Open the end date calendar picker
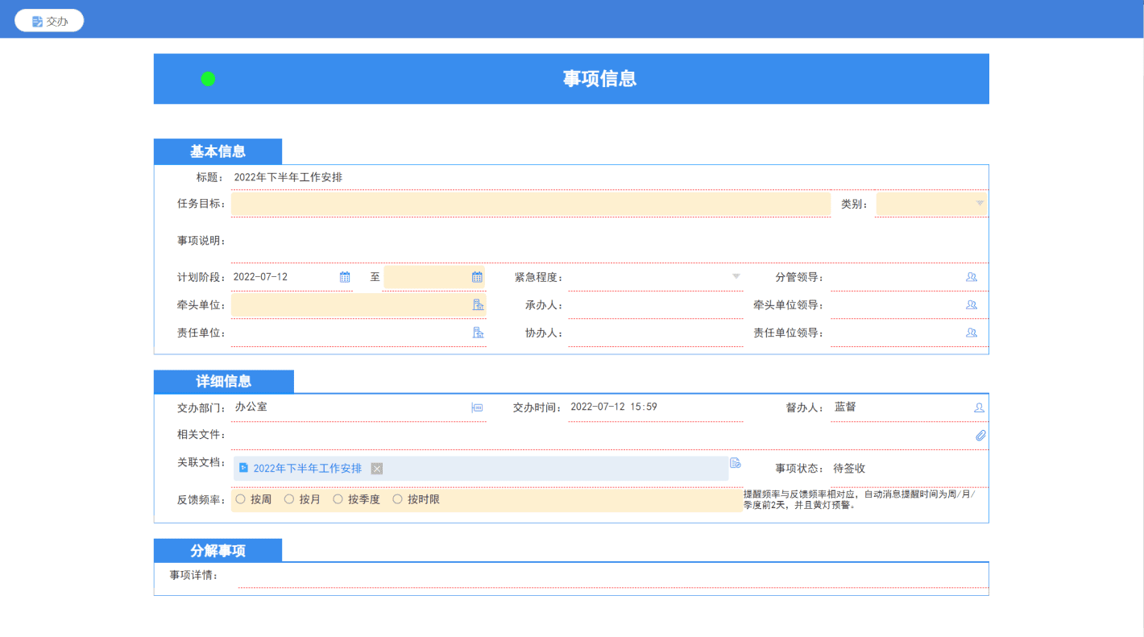 coord(477,277)
